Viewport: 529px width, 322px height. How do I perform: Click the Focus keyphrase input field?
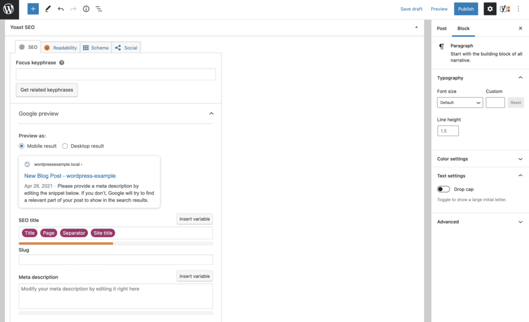pyautogui.click(x=116, y=74)
